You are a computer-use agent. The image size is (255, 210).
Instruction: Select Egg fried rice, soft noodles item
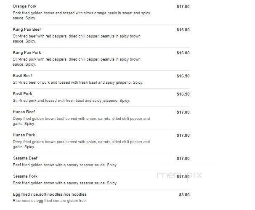click(50, 194)
